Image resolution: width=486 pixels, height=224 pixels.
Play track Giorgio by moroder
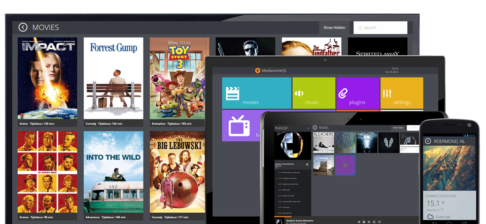click(293, 184)
